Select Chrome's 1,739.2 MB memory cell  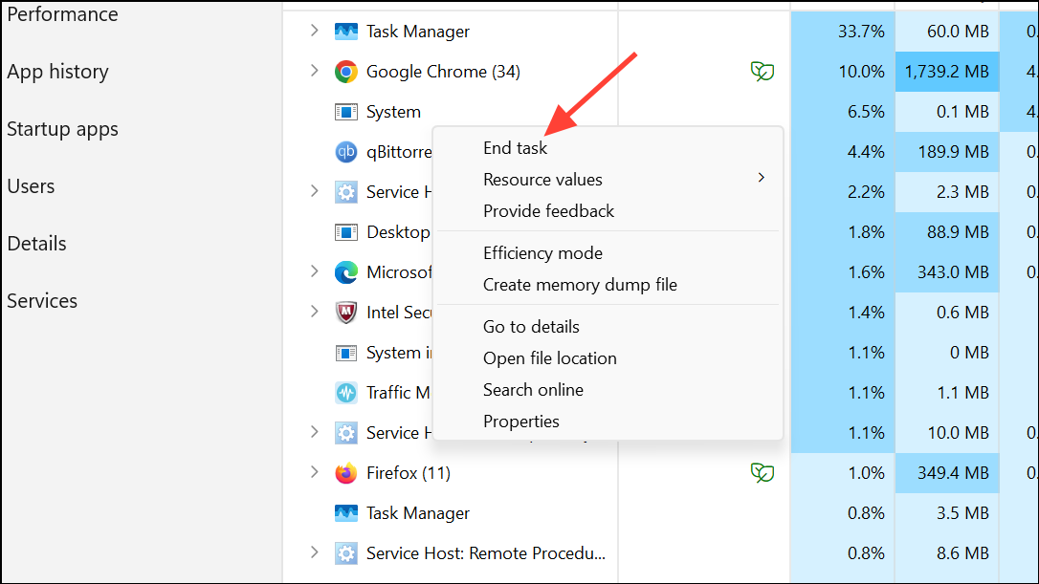click(x=946, y=71)
